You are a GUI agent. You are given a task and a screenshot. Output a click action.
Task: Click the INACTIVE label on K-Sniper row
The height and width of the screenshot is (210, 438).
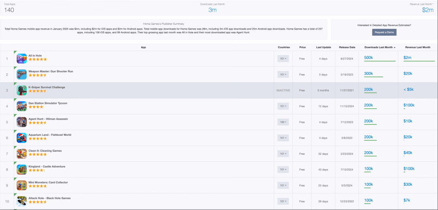[x=283, y=90]
